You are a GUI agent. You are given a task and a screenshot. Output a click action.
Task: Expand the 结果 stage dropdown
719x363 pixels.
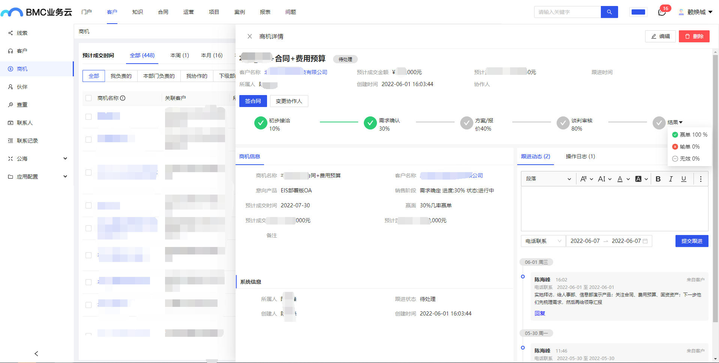click(x=675, y=122)
